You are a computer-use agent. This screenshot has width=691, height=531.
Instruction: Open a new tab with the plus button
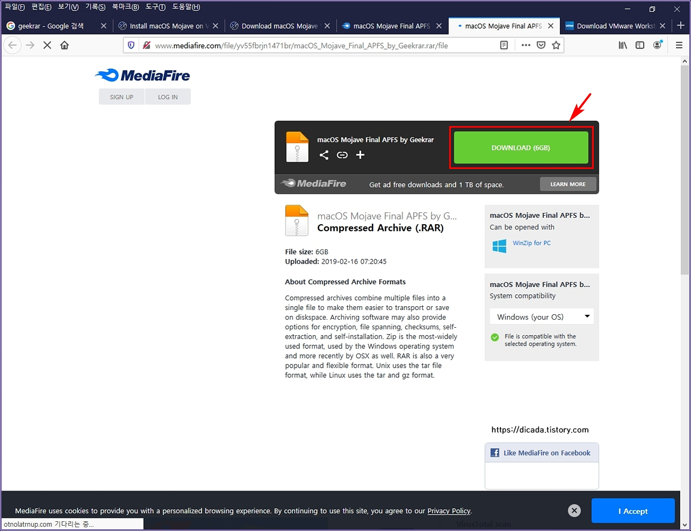(x=680, y=25)
